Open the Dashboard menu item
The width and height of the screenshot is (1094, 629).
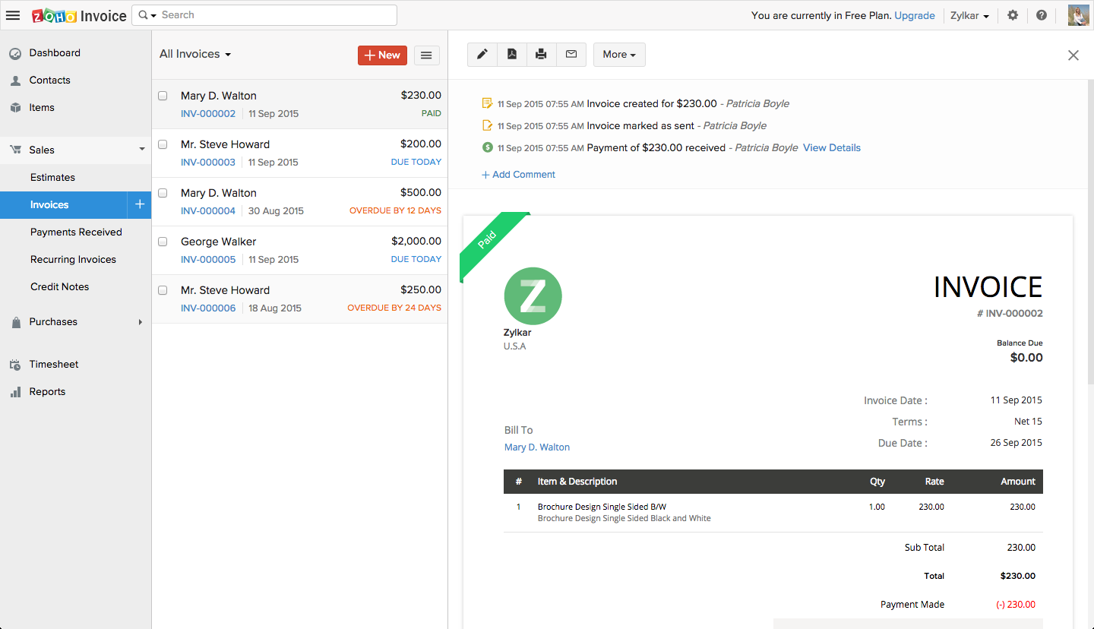(55, 52)
